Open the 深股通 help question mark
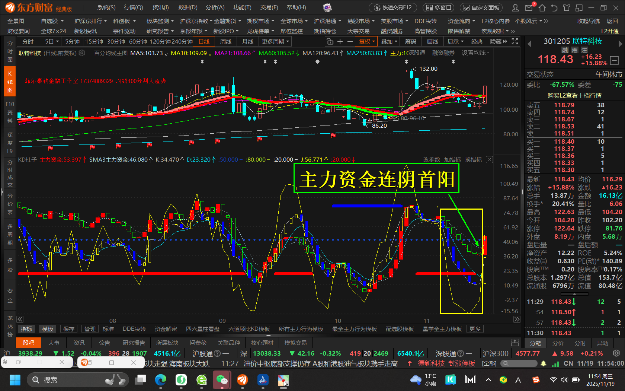Image resolution: width=625 pixels, height=391 pixels. click(461, 353)
